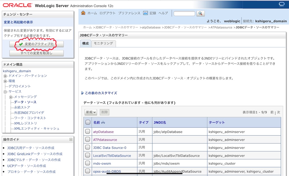Image resolution: width=289 pixels, height=176 pixels.
Task: Click breadcrumb atpDatabase link
Action: click(151, 27)
